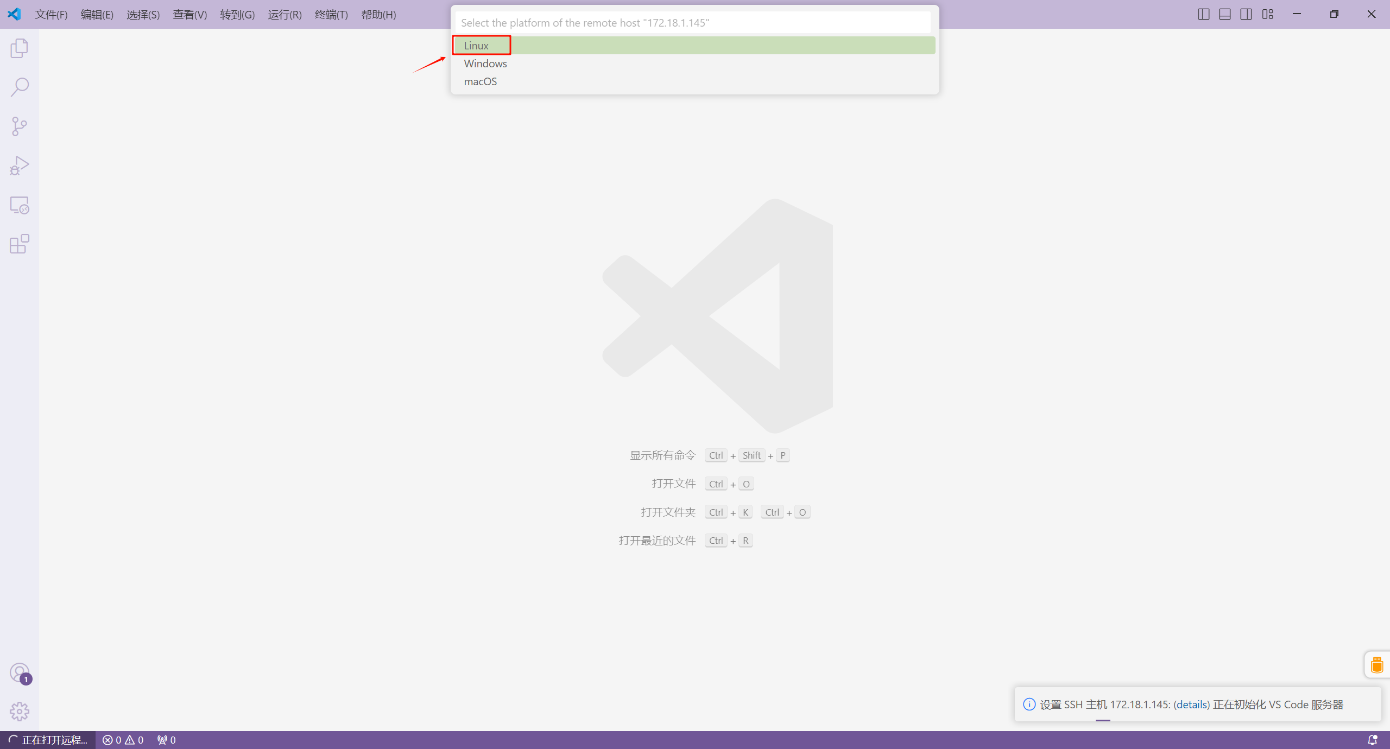Viewport: 1390px width, 749px height.
Task: Select macOS as remote host platform
Action: click(x=694, y=81)
